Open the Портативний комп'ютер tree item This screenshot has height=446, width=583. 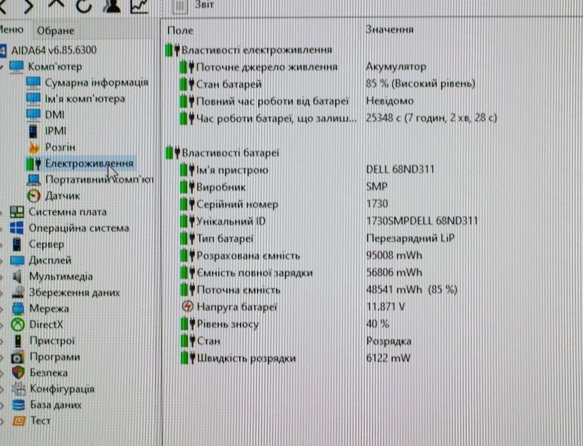click(x=99, y=180)
